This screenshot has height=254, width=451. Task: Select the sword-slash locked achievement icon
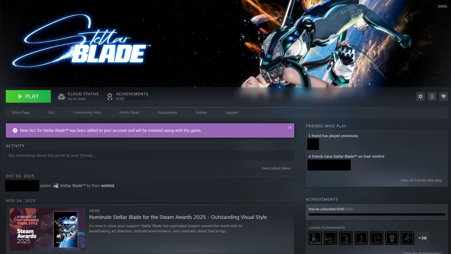[330, 238]
